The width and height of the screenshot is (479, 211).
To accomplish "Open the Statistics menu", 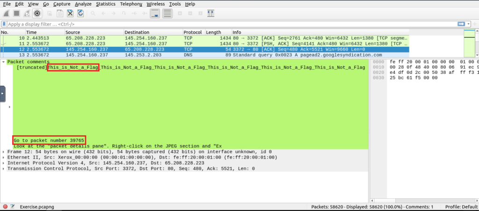I will [105, 4].
